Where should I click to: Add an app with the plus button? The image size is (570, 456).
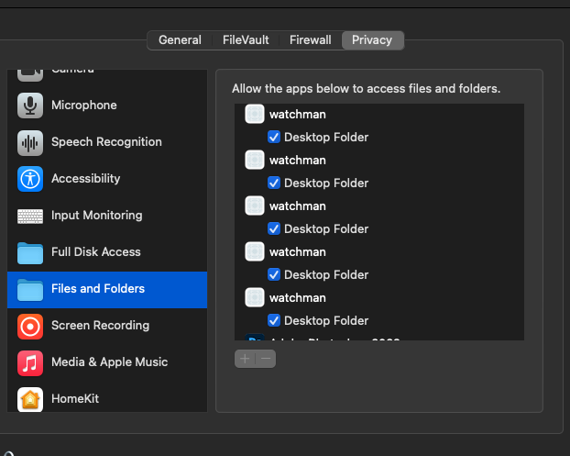click(245, 359)
